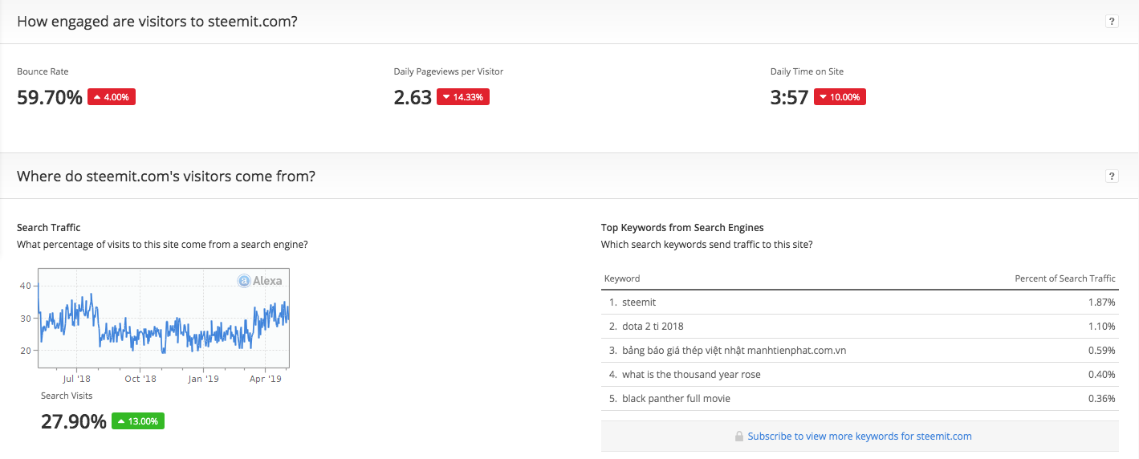Click the search traffic line chart
The width and height of the screenshot is (1139, 459).
point(164,319)
